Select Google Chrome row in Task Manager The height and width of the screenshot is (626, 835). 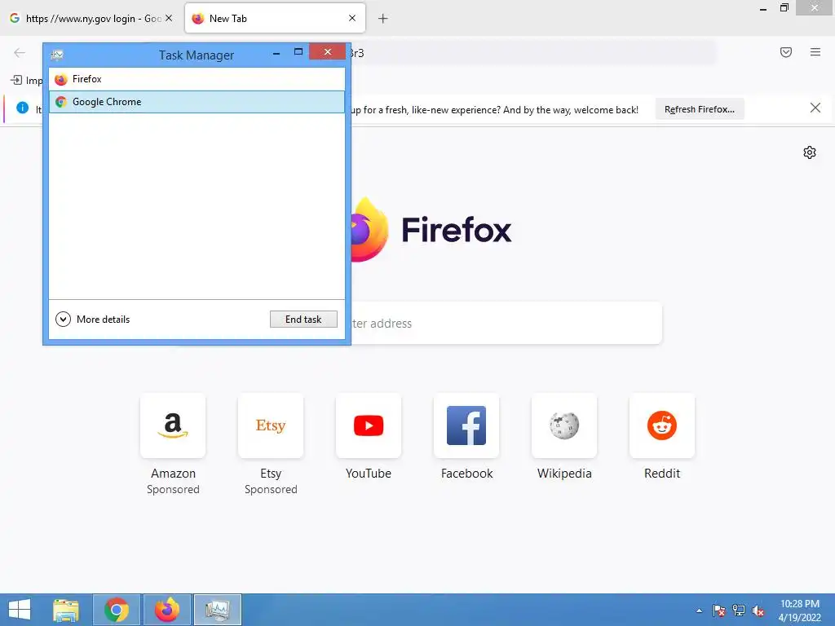coord(197,102)
